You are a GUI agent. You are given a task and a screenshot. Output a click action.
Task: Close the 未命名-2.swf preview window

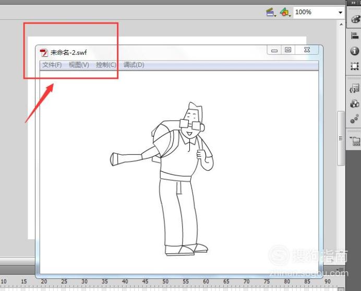pyautogui.click(x=307, y=50)
